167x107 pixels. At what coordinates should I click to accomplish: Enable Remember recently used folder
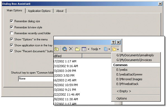[11, 33]
